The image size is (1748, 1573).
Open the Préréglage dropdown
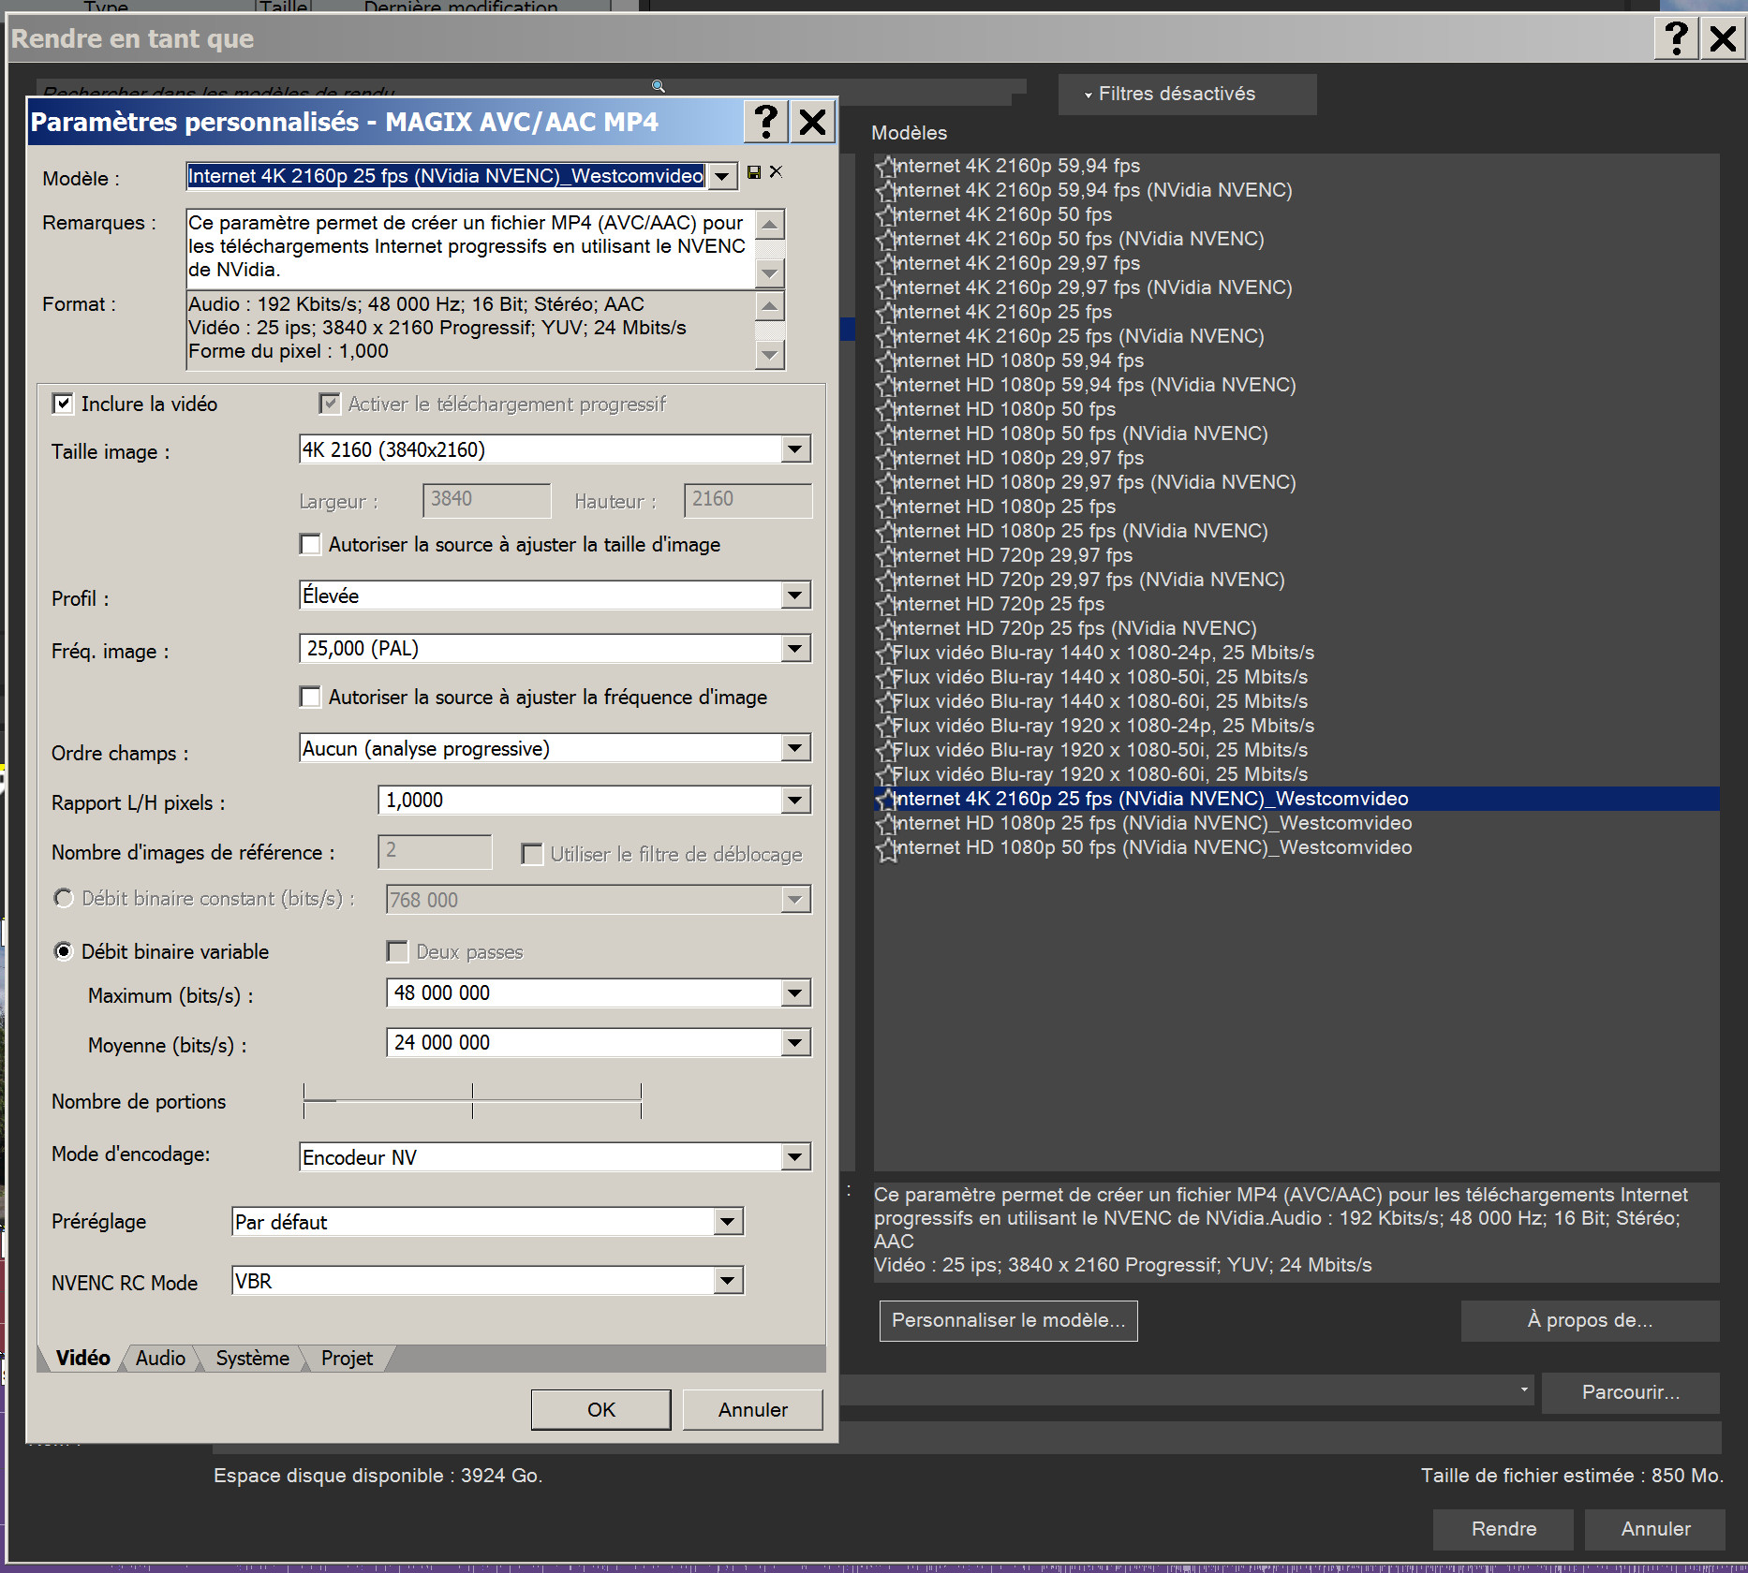(x=728, y=1222)
